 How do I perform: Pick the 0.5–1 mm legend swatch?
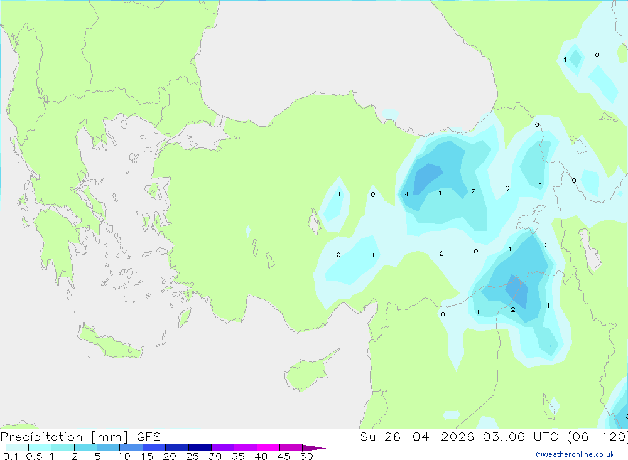[x=40, y=447]
